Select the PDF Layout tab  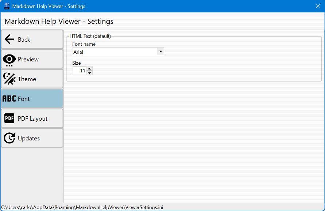(x=32, y=118)
